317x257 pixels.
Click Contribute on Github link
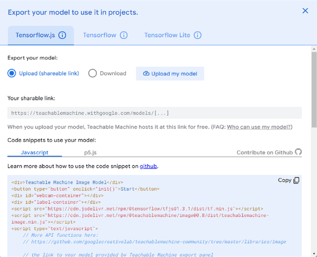(x=264, y=153)
